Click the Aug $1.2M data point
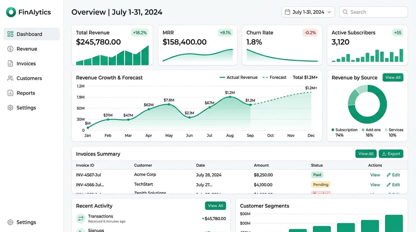 pos(230,97)
